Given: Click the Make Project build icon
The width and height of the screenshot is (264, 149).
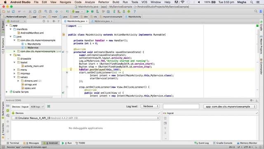Looking at the screenshot, I should coord(68,12).
